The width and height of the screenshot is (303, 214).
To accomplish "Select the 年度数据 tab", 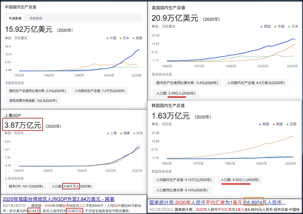I will (x=15, y=18).
